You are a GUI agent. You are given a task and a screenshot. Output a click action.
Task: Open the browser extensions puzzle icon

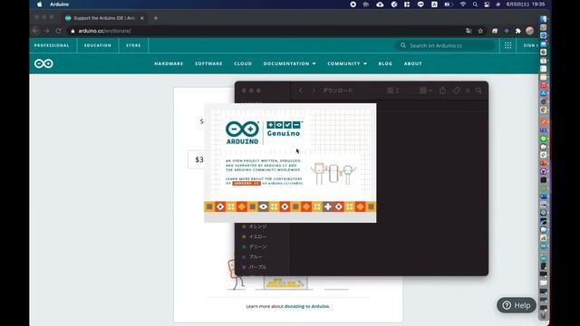(517, 31)
